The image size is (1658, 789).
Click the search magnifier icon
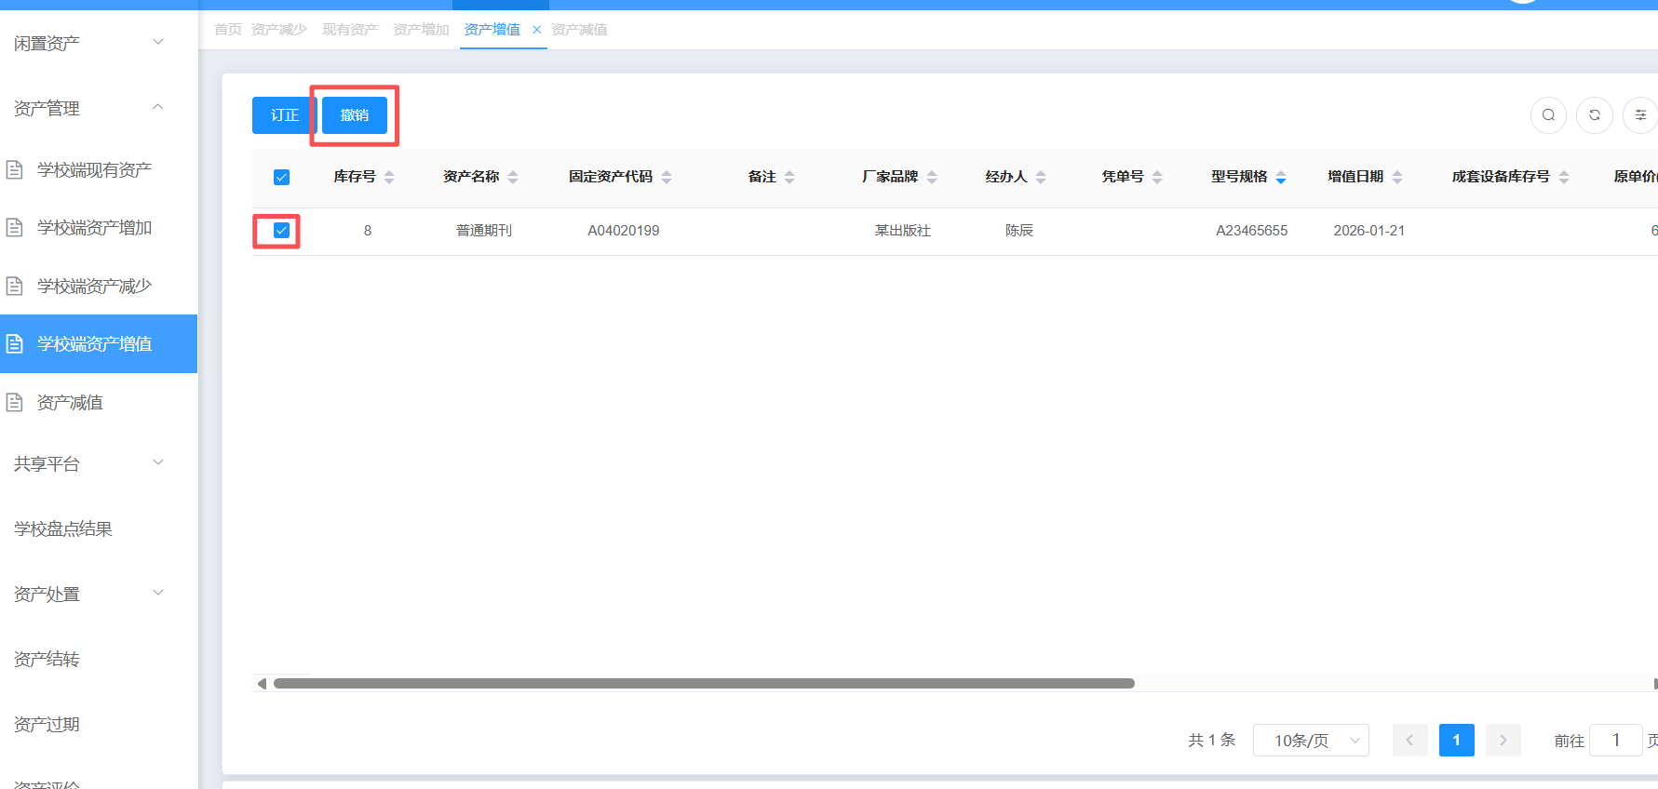[1548, 115]
